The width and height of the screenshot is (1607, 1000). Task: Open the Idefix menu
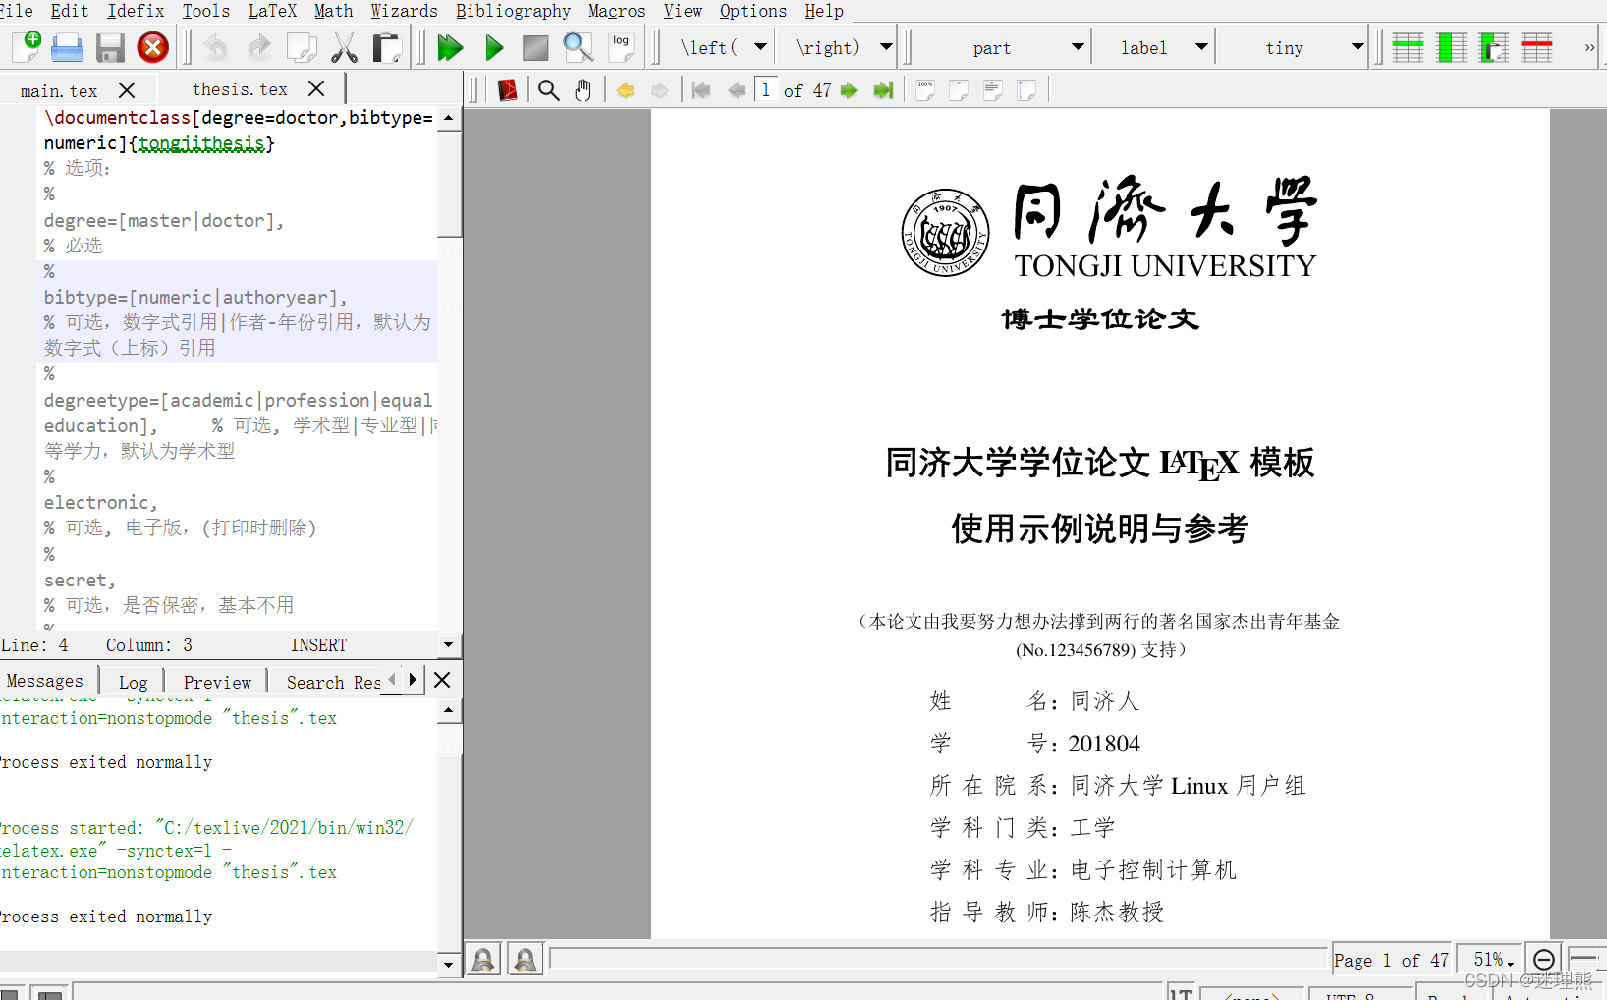click(136, 11)
